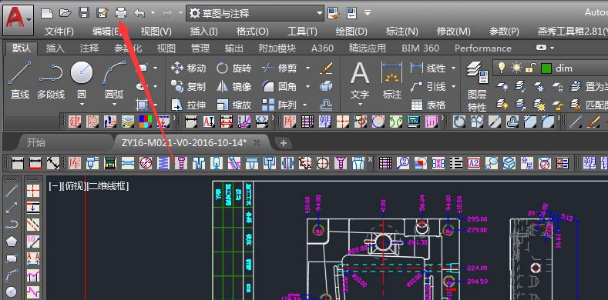Click the Leader (引线) button
Viewport: 608px width, 300px height.
[428, 86]
